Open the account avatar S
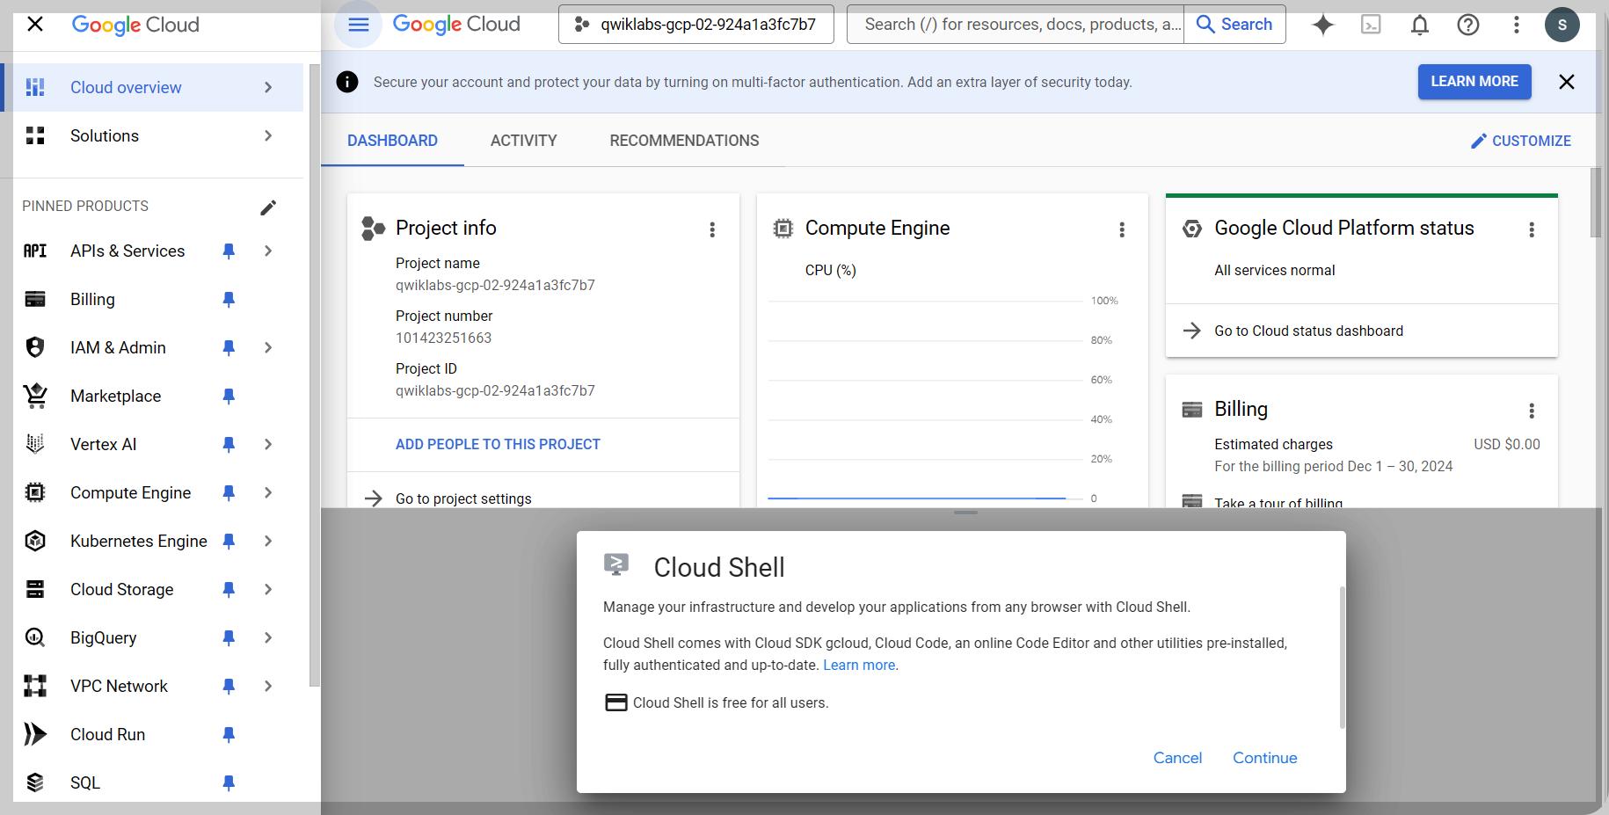Image resolution: width=1609 pixels, height=815 pixels. (x=1562, y=25)
